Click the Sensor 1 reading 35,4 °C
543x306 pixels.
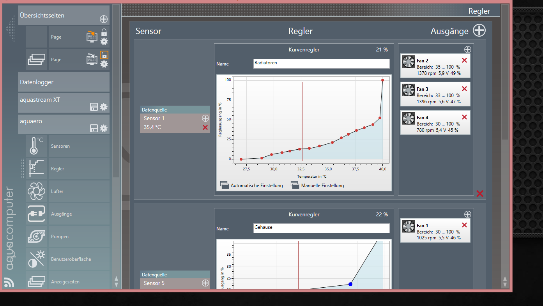click(x=152, y=127)
